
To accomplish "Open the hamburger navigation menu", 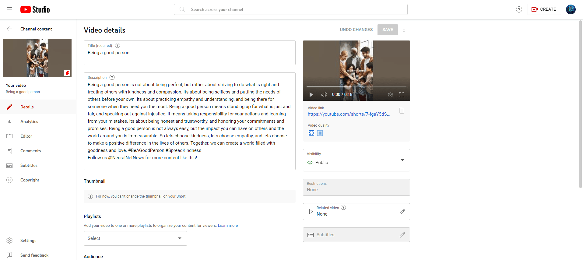I will [x=9, y=9].
